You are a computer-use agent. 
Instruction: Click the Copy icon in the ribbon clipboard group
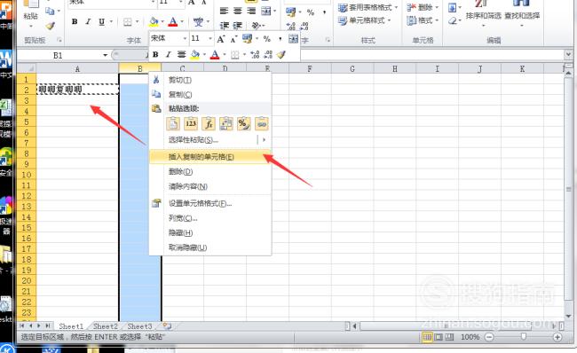(x=50, y=11)
